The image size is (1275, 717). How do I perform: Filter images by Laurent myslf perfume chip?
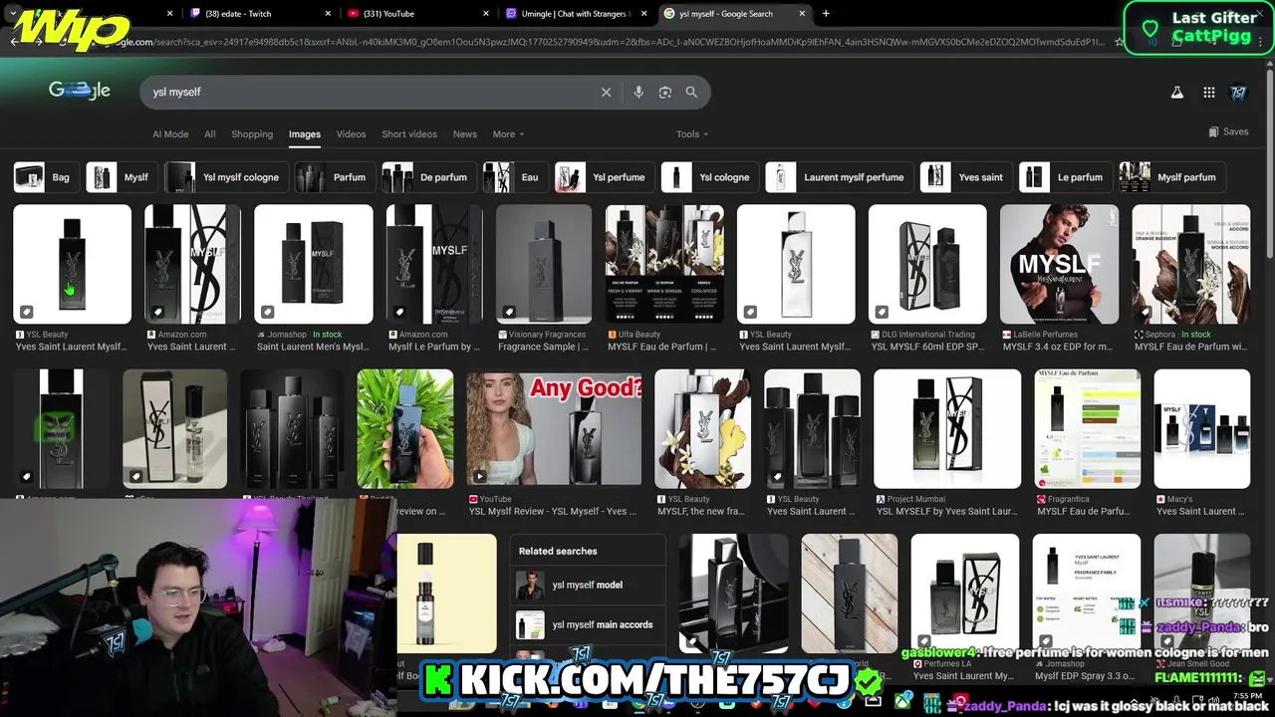(x=839, y=177)
